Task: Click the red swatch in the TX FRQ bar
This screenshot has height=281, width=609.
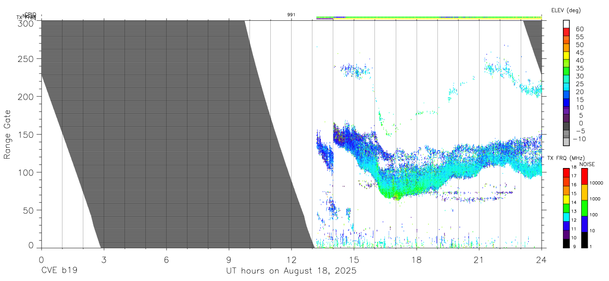Action: coord(566,173)
